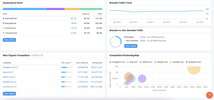
Task: Click Informational traffic value 157.2M
Action: tap(99, 18)
